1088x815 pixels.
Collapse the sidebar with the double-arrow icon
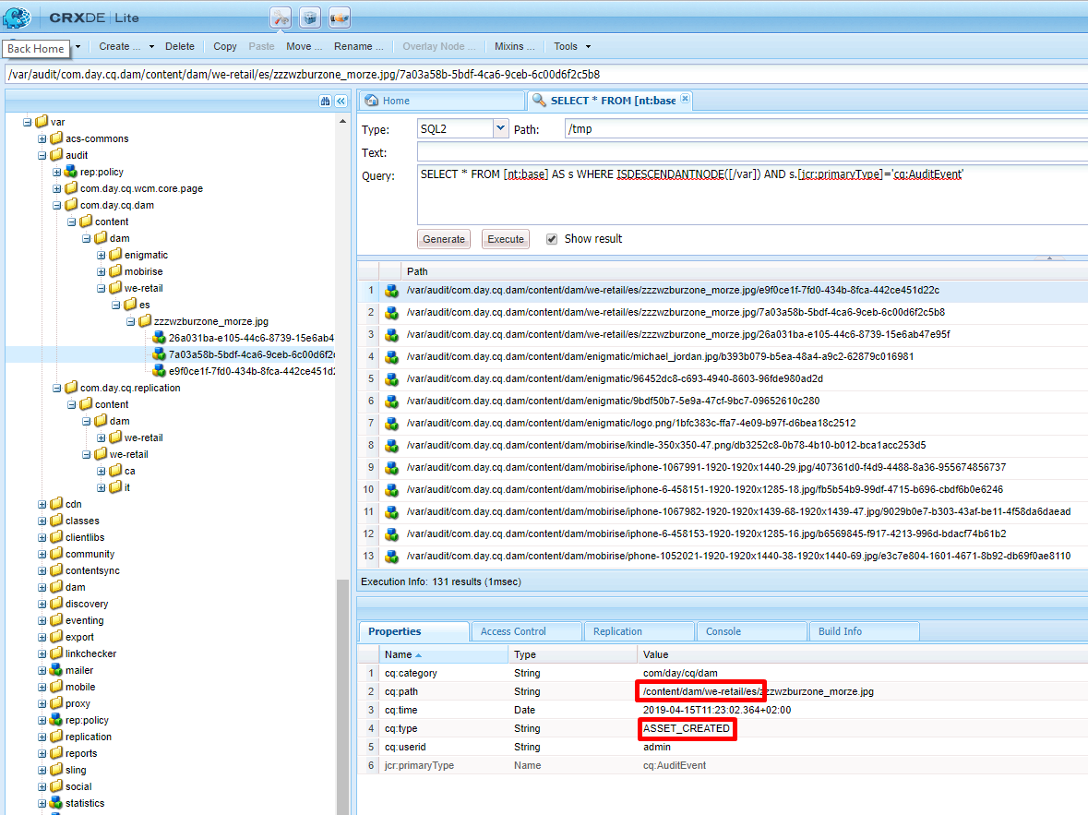click(x=340, y=100)
